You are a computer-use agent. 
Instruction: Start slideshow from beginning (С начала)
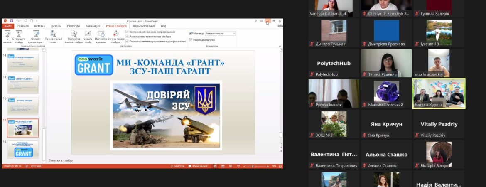[7, 37]
